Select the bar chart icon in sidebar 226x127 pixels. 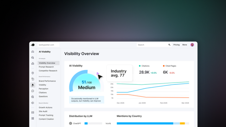coord(33,63)
